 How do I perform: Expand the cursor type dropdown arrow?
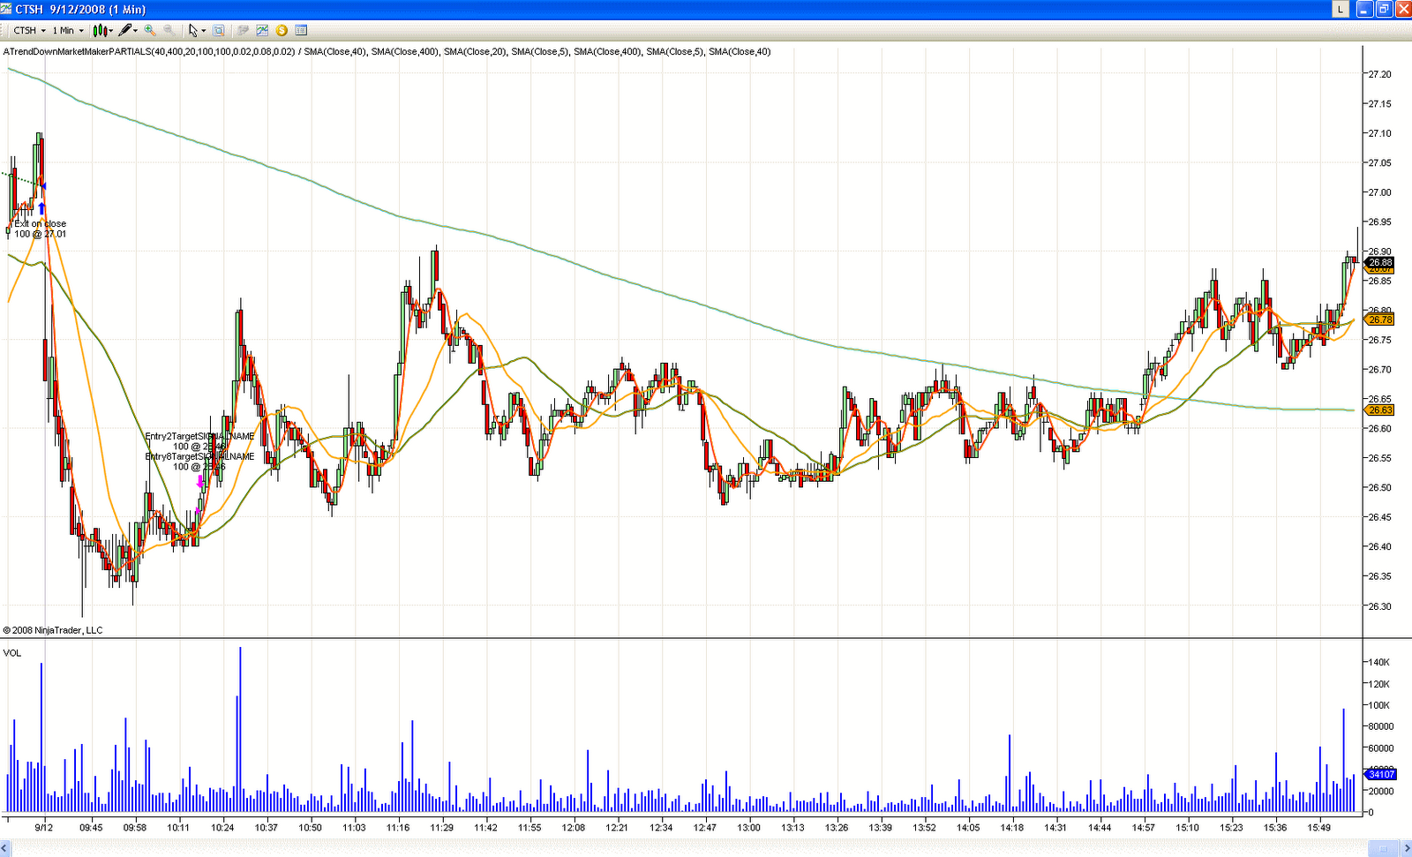204,31
